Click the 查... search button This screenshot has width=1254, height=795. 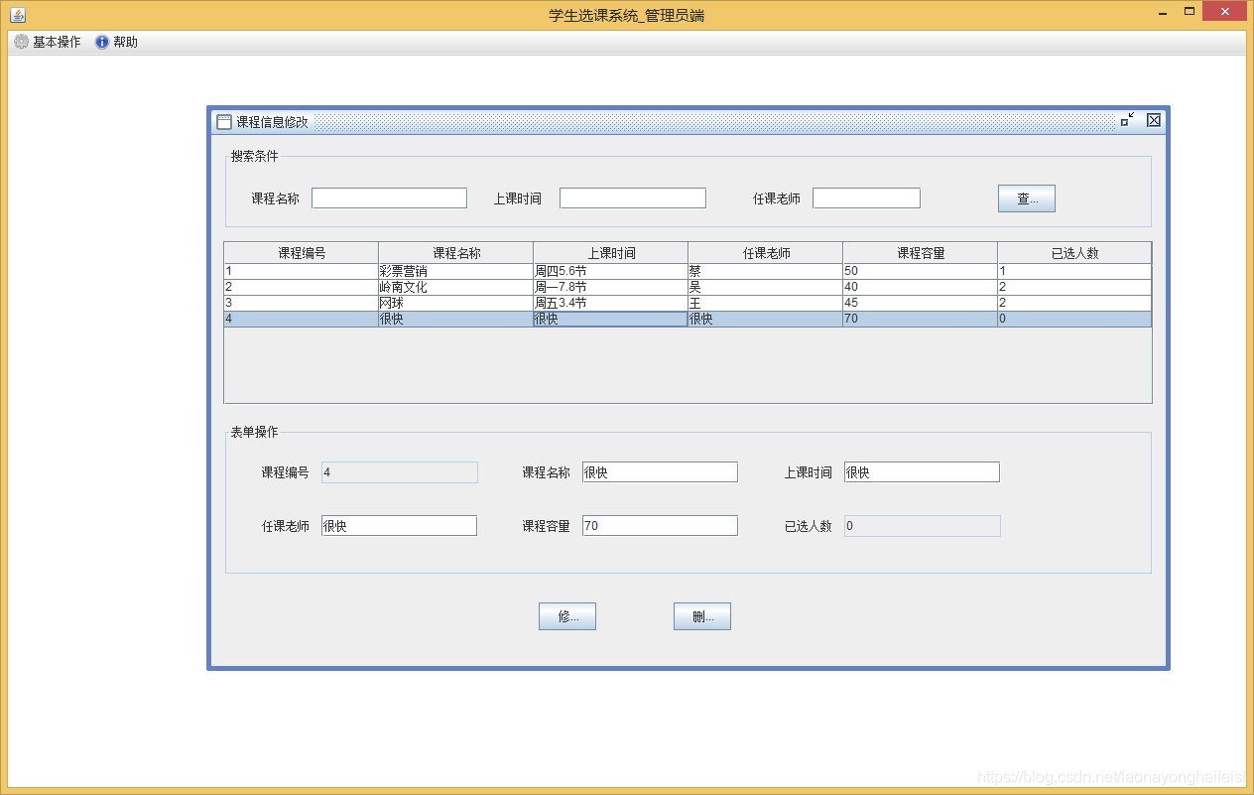(1027, 199)
